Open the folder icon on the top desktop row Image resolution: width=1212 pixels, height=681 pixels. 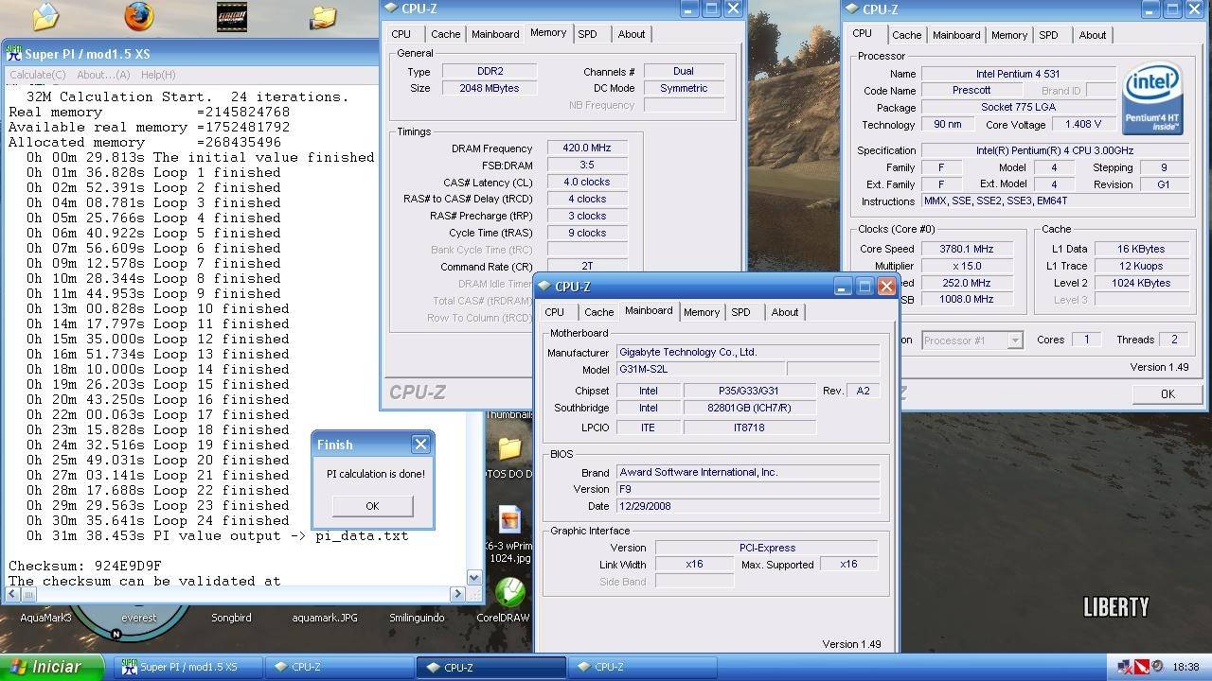[x=323, y=16]
